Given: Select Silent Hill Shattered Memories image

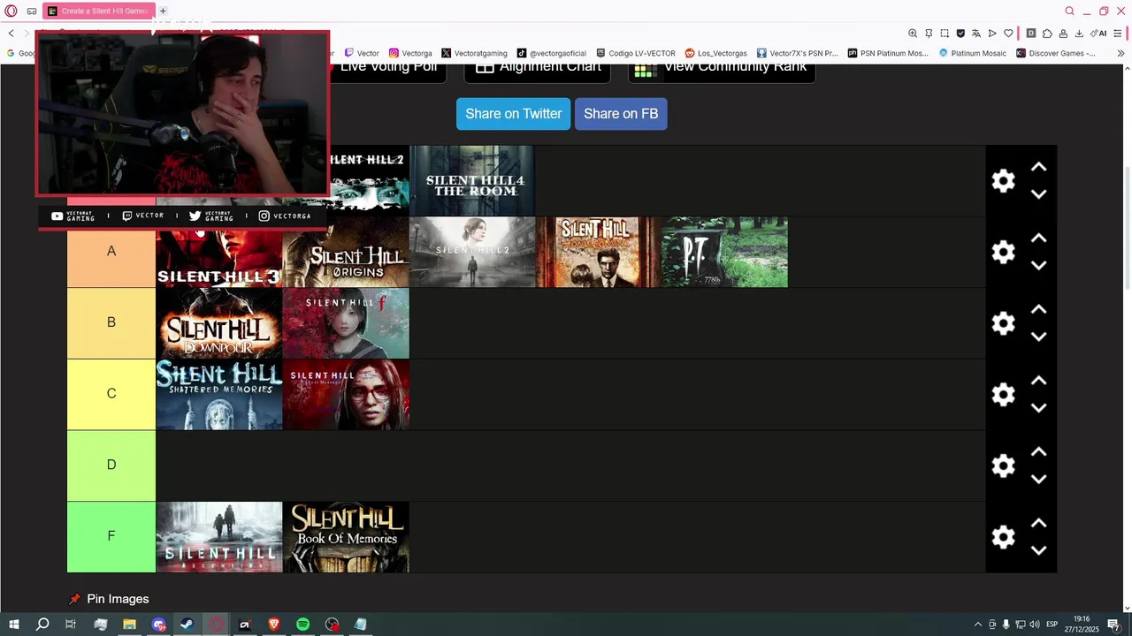Looking at the screenshot, I should [x=219, y=395].
